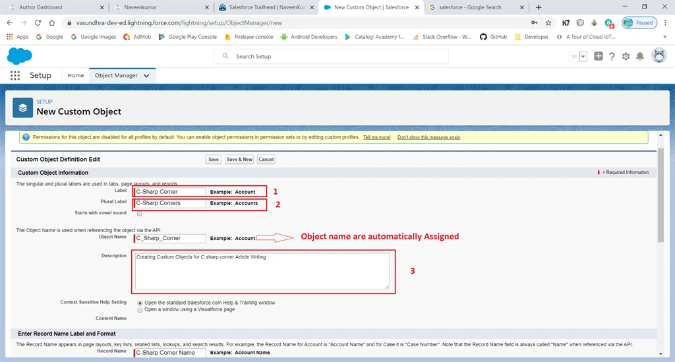Screen dimensions: 675x362
Task: Click the Save button
Action: pyautogui.click(x=214, y=160)
